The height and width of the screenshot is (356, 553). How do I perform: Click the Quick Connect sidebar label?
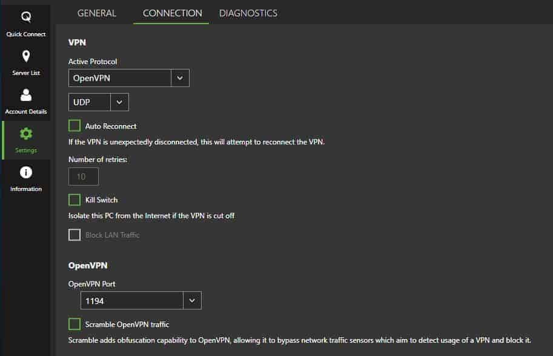pos(26,34)
